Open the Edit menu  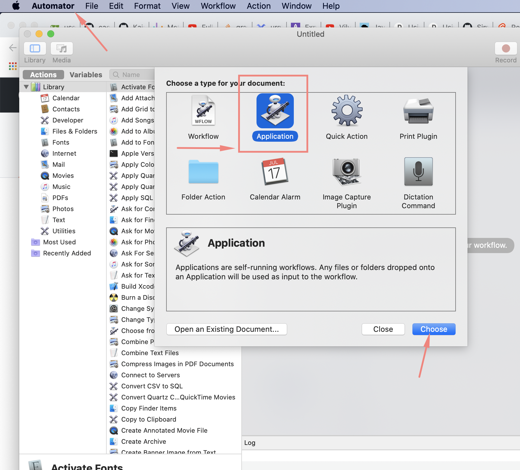point(116,6)
